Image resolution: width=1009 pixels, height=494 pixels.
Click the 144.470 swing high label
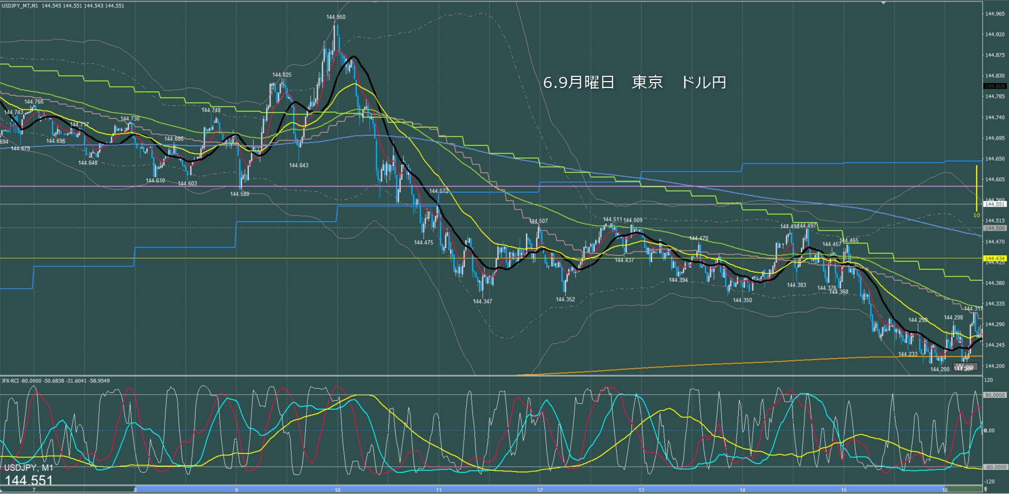[x=698, y=239]
